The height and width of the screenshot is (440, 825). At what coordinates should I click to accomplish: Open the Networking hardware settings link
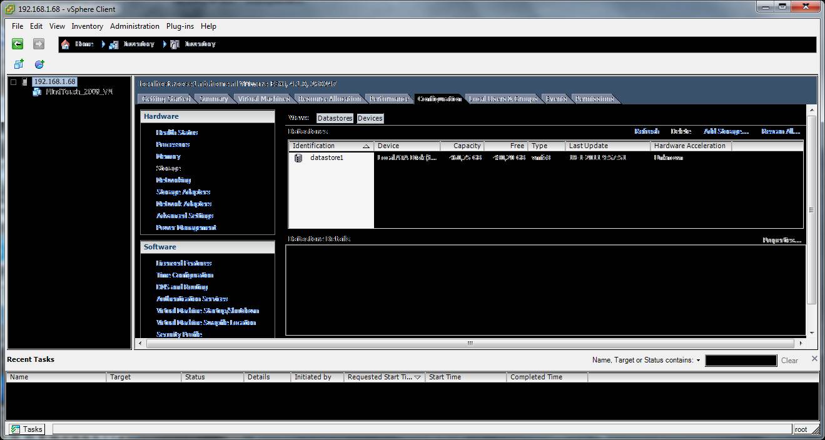173,180
